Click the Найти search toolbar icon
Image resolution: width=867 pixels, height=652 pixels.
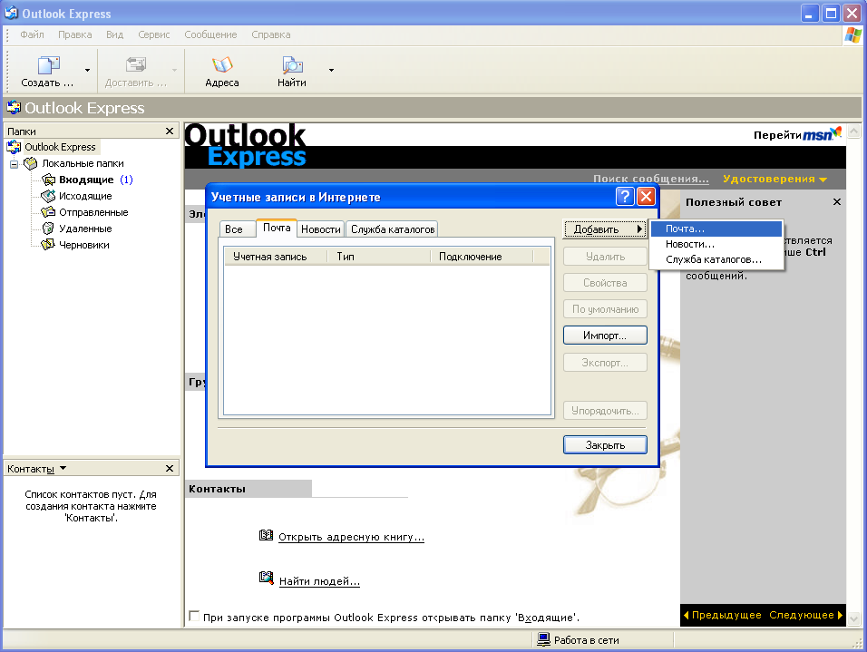292,65
